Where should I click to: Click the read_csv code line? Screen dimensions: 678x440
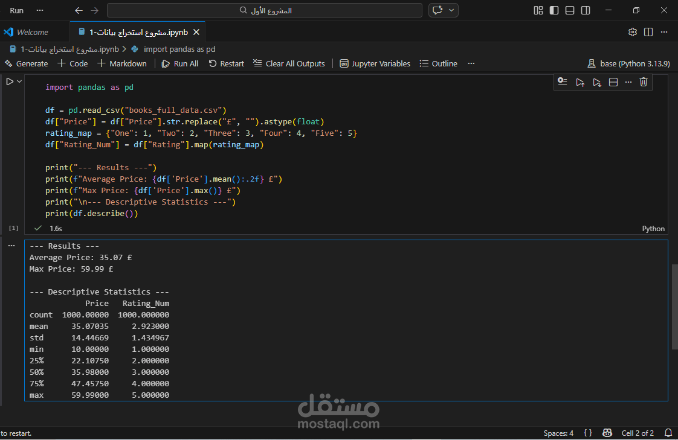136,110
